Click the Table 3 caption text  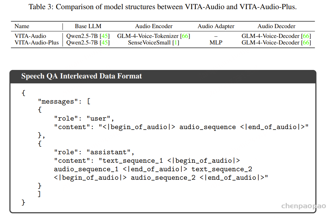click(163, 7)
